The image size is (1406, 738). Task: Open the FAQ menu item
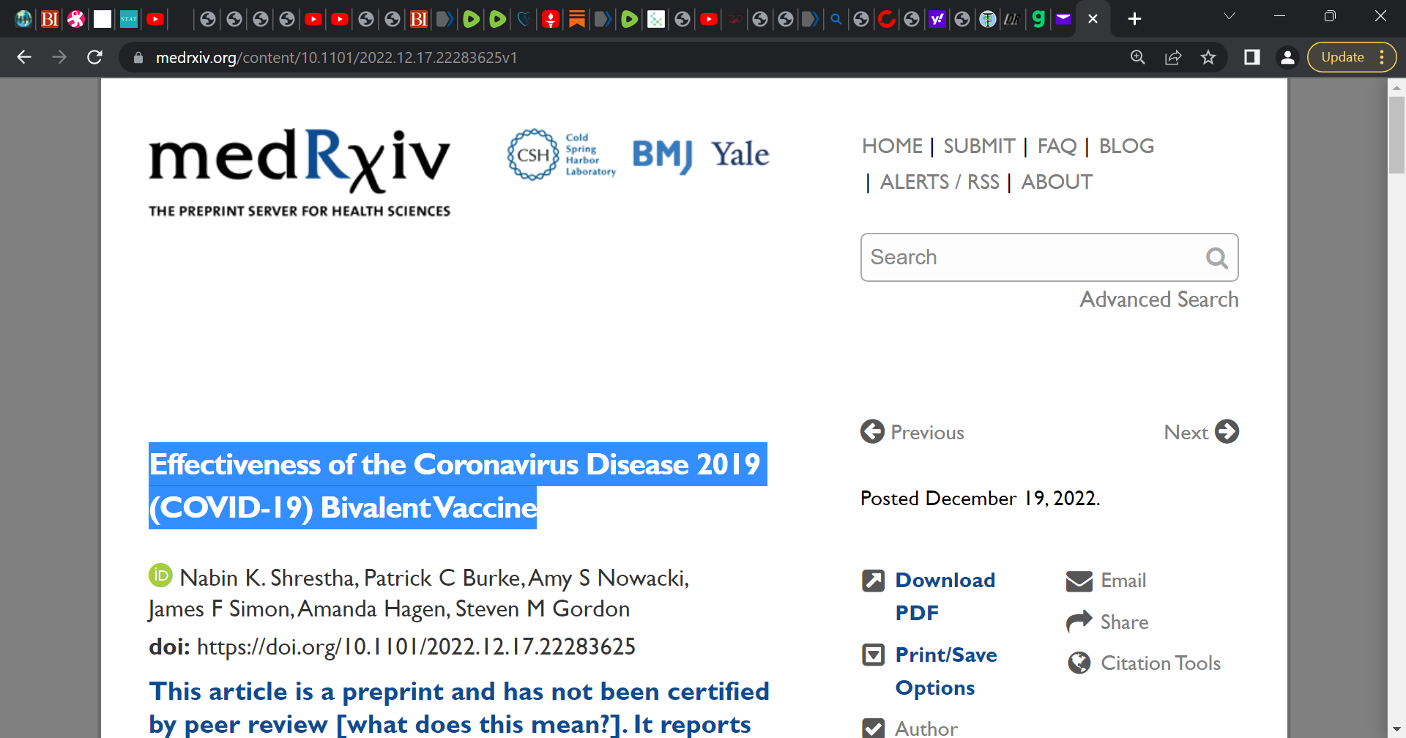(x=1057, y=146)
